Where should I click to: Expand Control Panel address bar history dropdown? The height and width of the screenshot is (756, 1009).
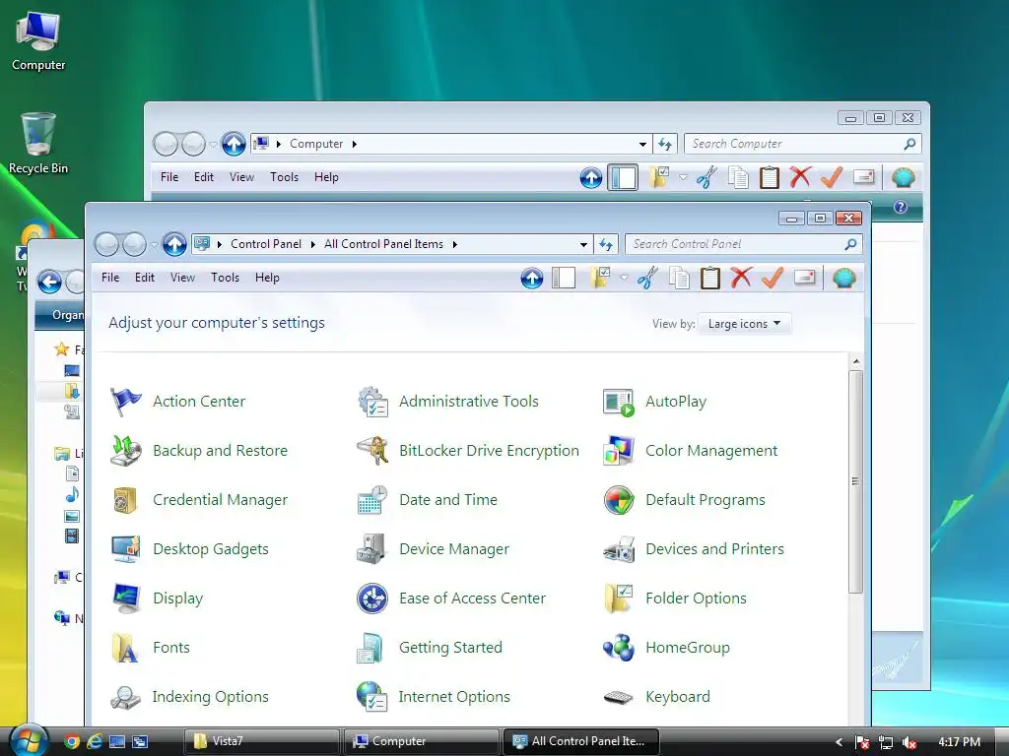tap(583, 244)
